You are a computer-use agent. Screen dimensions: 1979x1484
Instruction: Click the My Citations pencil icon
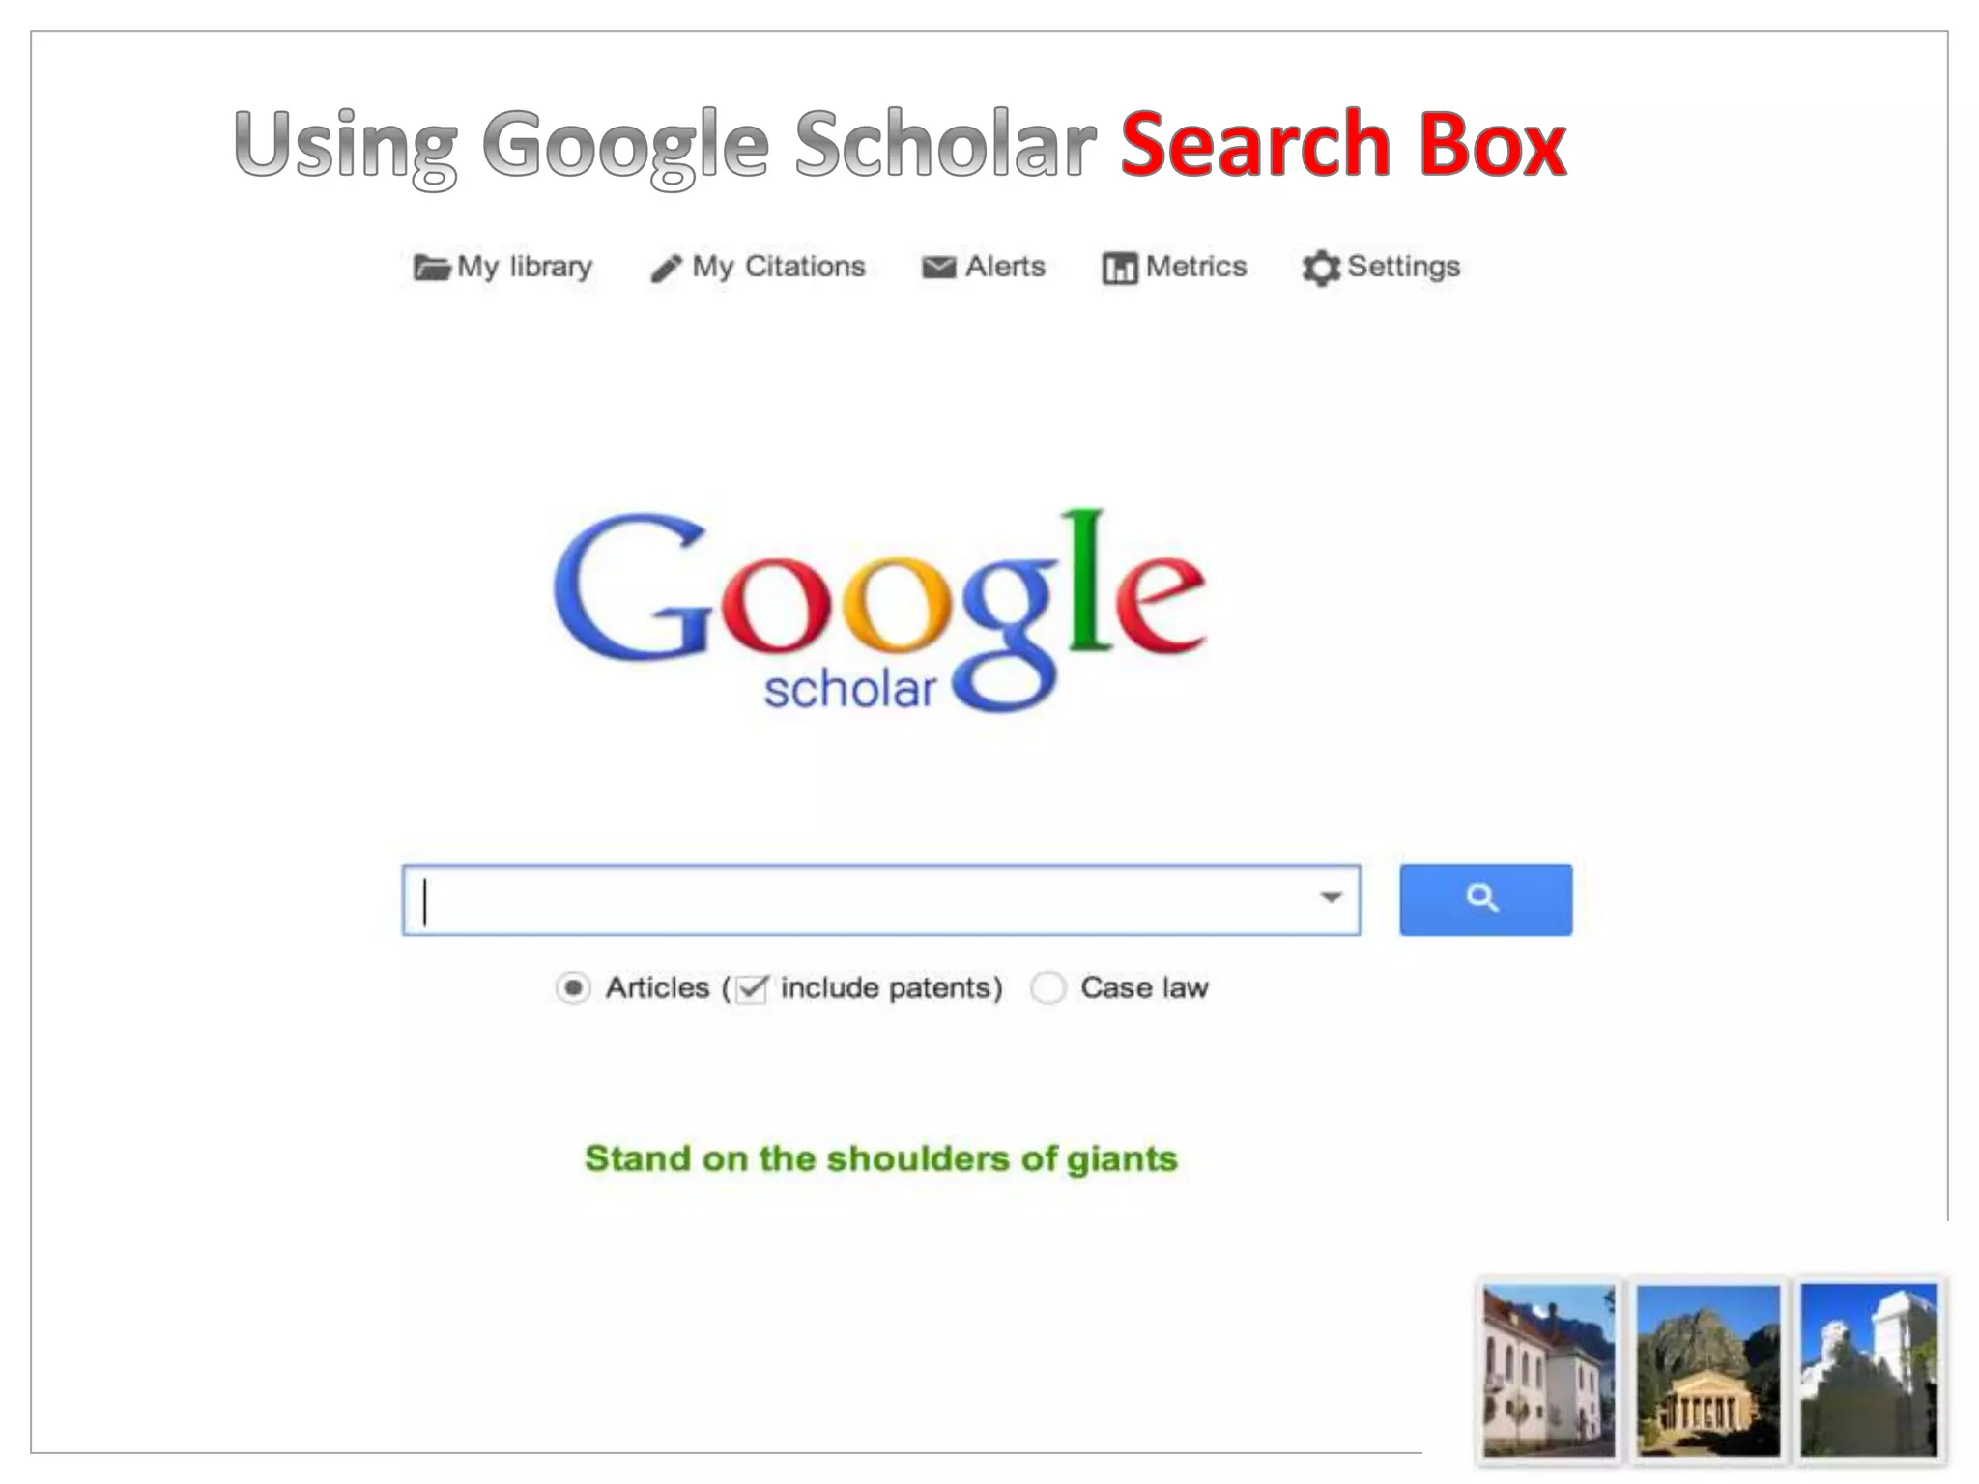coord(667,269)
